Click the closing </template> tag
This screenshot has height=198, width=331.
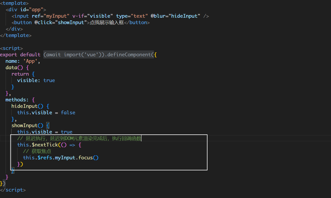[x=16, y=35]
